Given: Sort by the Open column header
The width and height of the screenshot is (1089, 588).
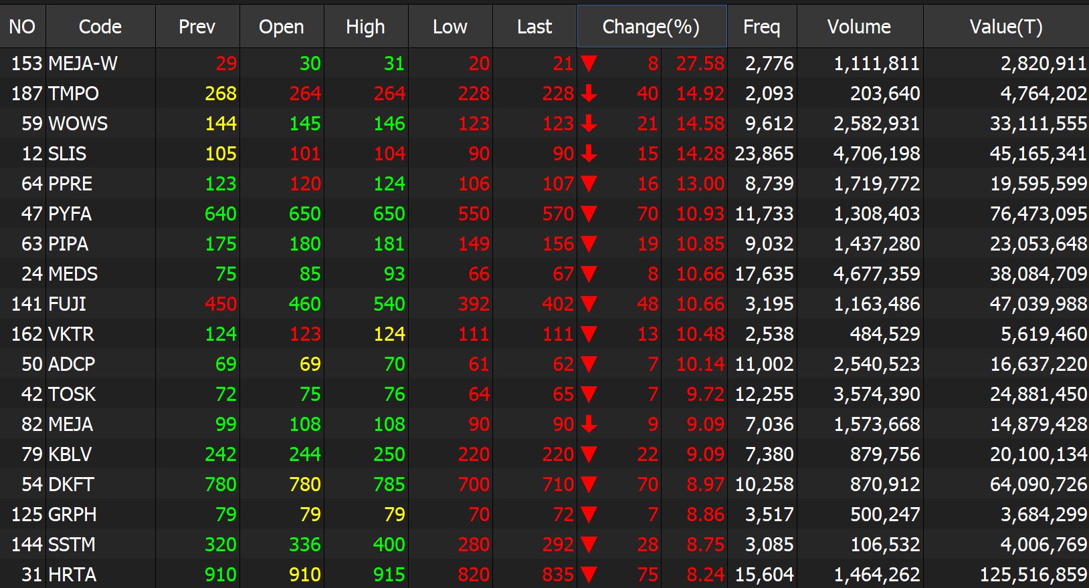Looking at the screenshot, I should [282, 27].
